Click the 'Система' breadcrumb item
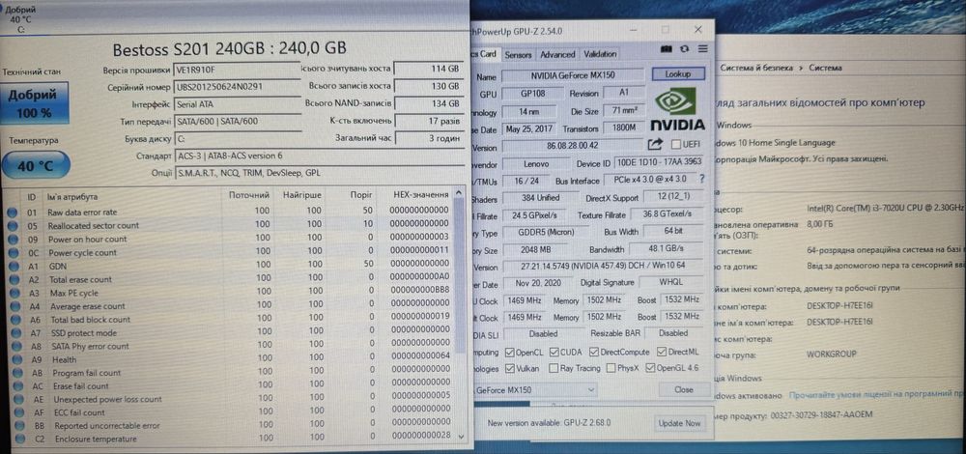 826,68
